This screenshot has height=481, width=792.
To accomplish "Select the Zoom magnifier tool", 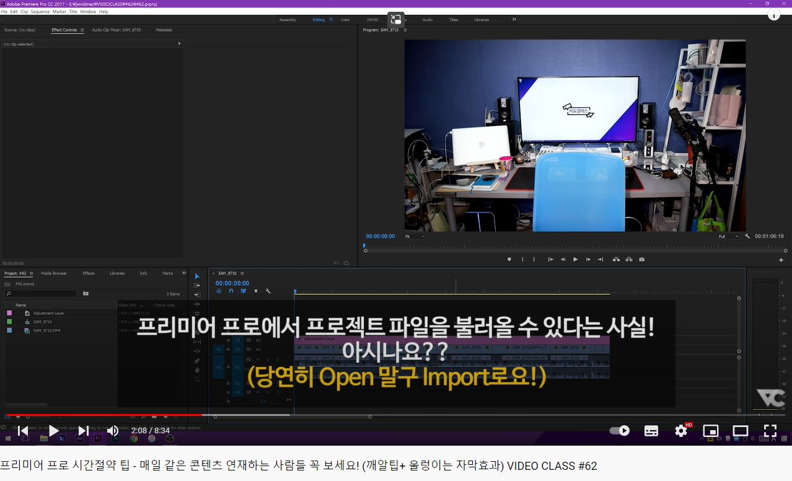I will pyautogui.click(x=197, y=379).
